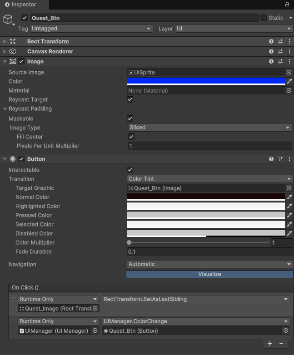
Task: Edit the Quest_Btn name field
Action: point(145,18)
